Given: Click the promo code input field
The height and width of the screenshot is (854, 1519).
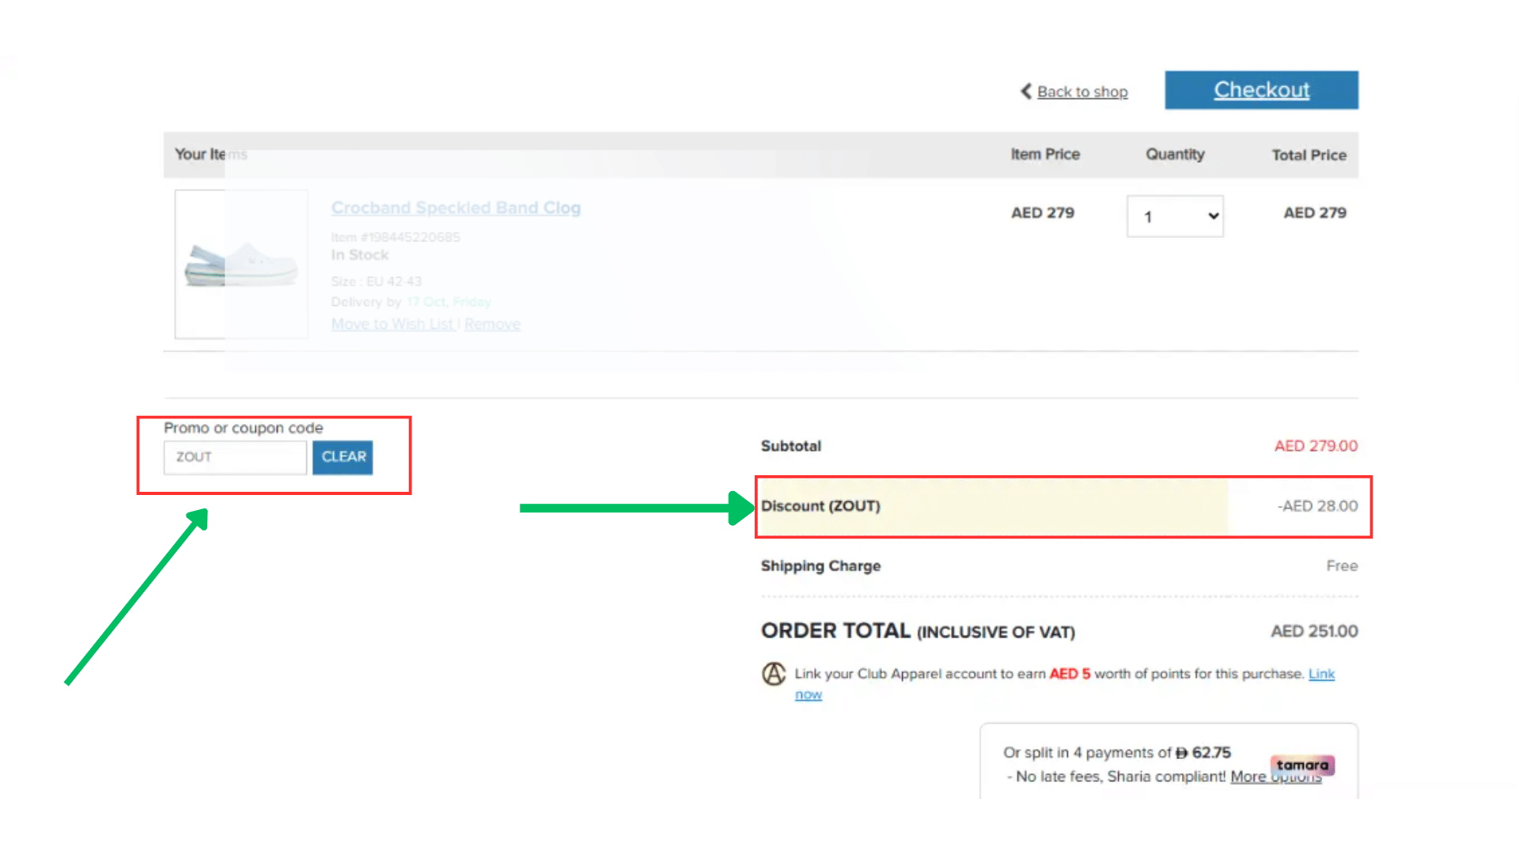Looking at the screenshot, I should (234, 457).
